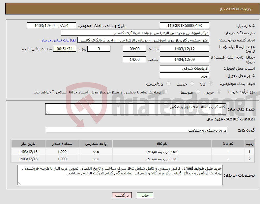This screenshot has height=204, width=260.
Task: Click the نام کالا column header
Action: (x=162, y=144)
